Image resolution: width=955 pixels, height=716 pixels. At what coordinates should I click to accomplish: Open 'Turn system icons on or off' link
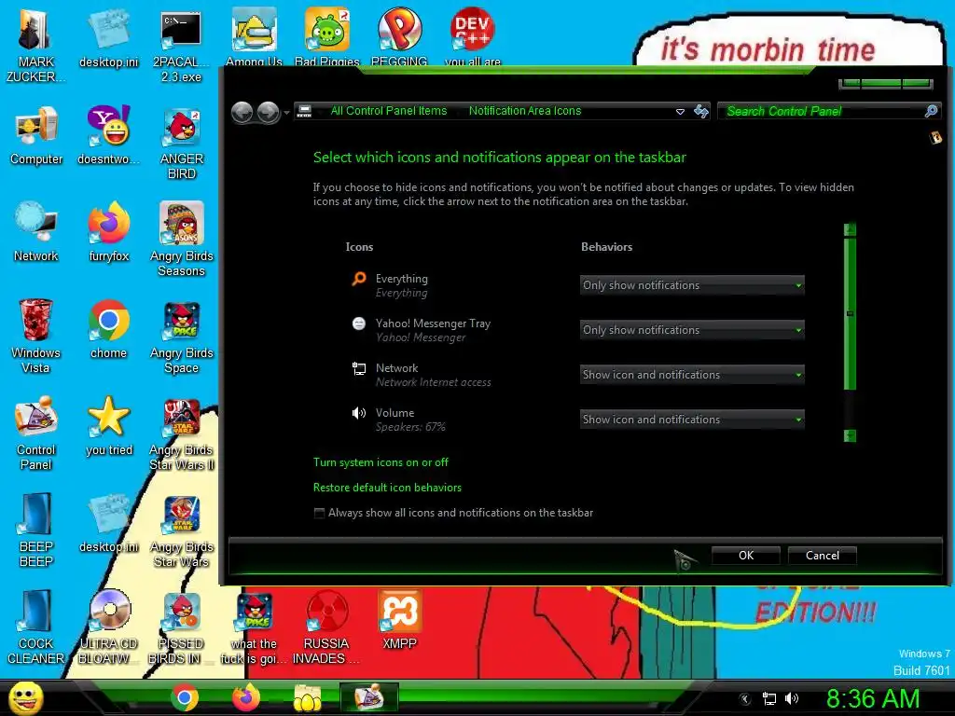[x=381, y=462]
